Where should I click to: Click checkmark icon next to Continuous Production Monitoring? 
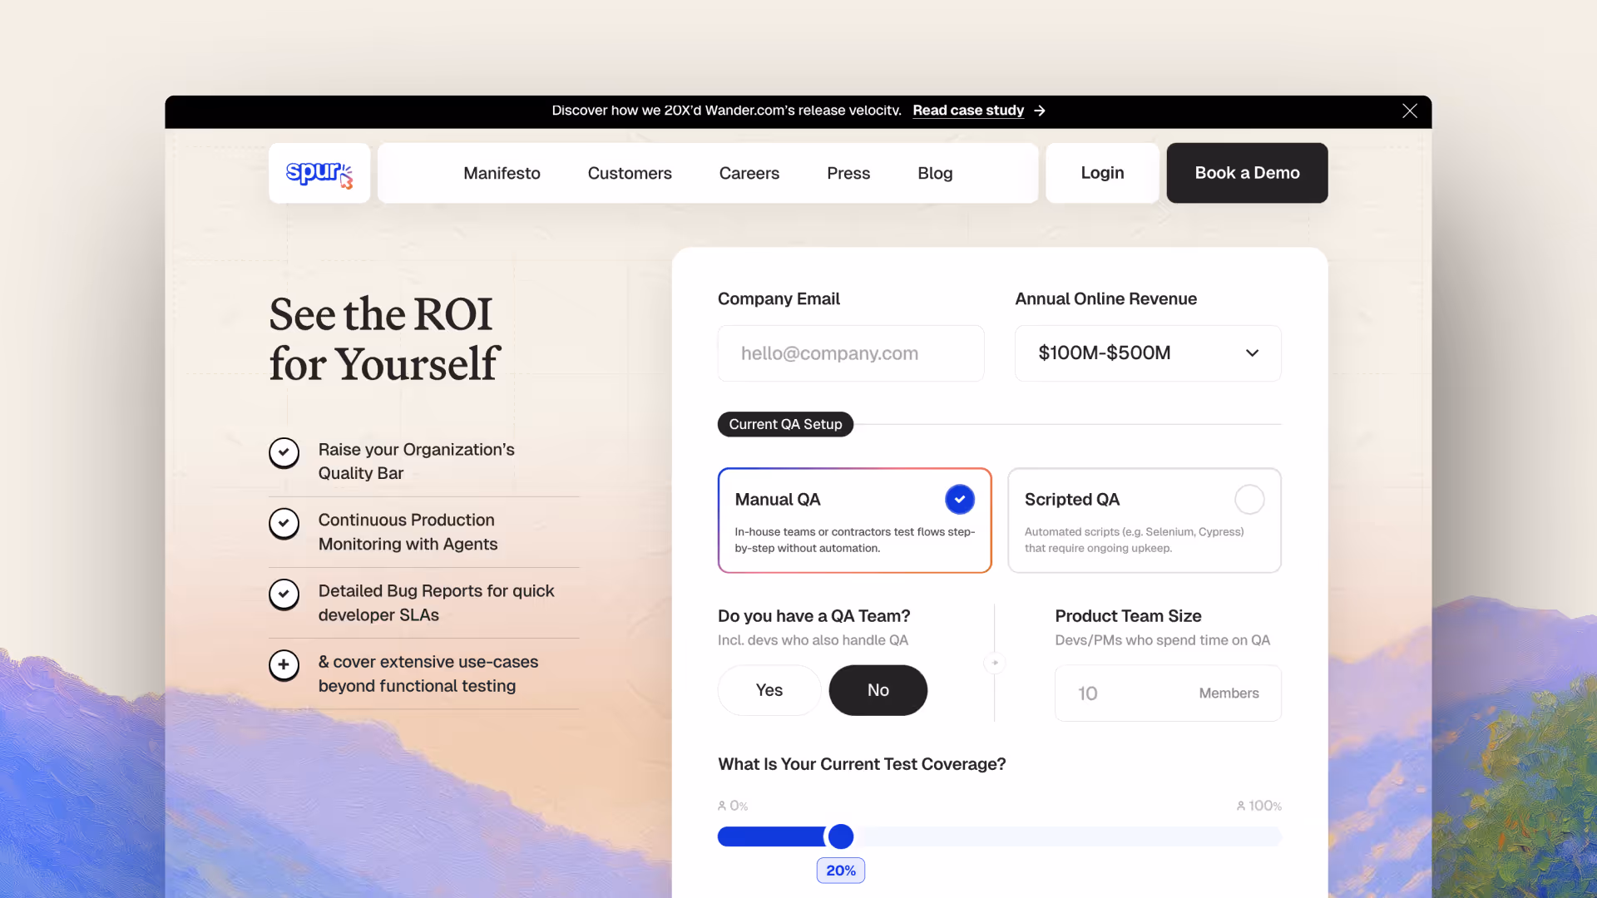coord(284,523)
